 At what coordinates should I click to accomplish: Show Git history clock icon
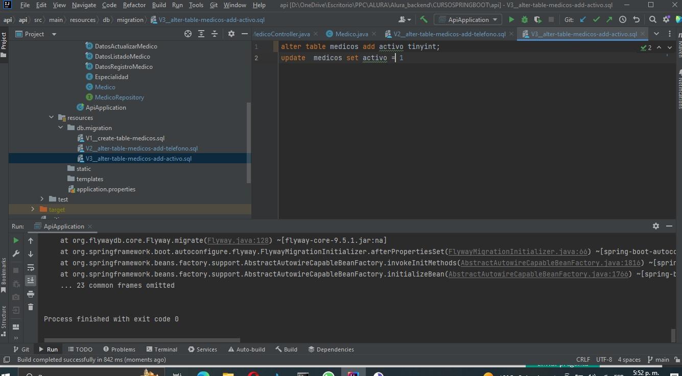click(x=622, y=19)
